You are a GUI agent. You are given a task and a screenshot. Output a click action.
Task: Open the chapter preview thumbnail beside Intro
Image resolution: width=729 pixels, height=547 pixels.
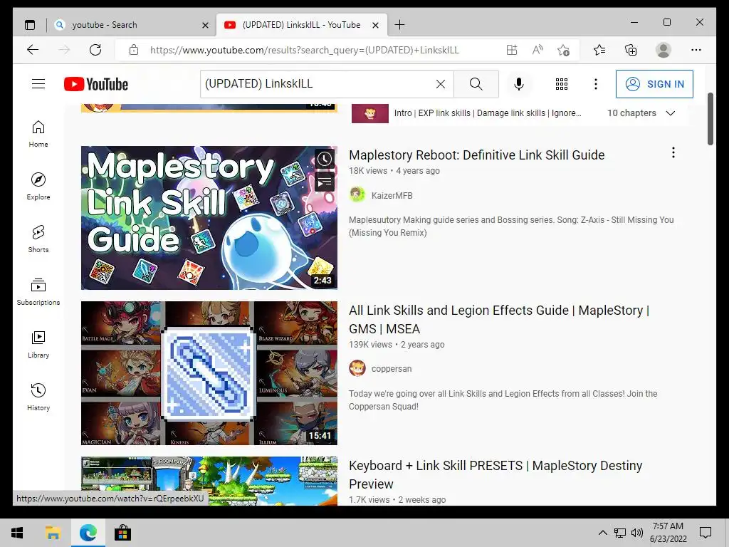point(369,113)
